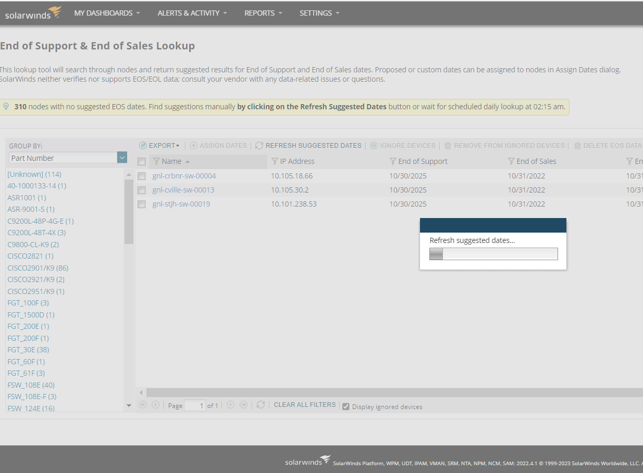643x473 pixels.
Task: Click the refresh progress bar
Action: click(493, 254)
